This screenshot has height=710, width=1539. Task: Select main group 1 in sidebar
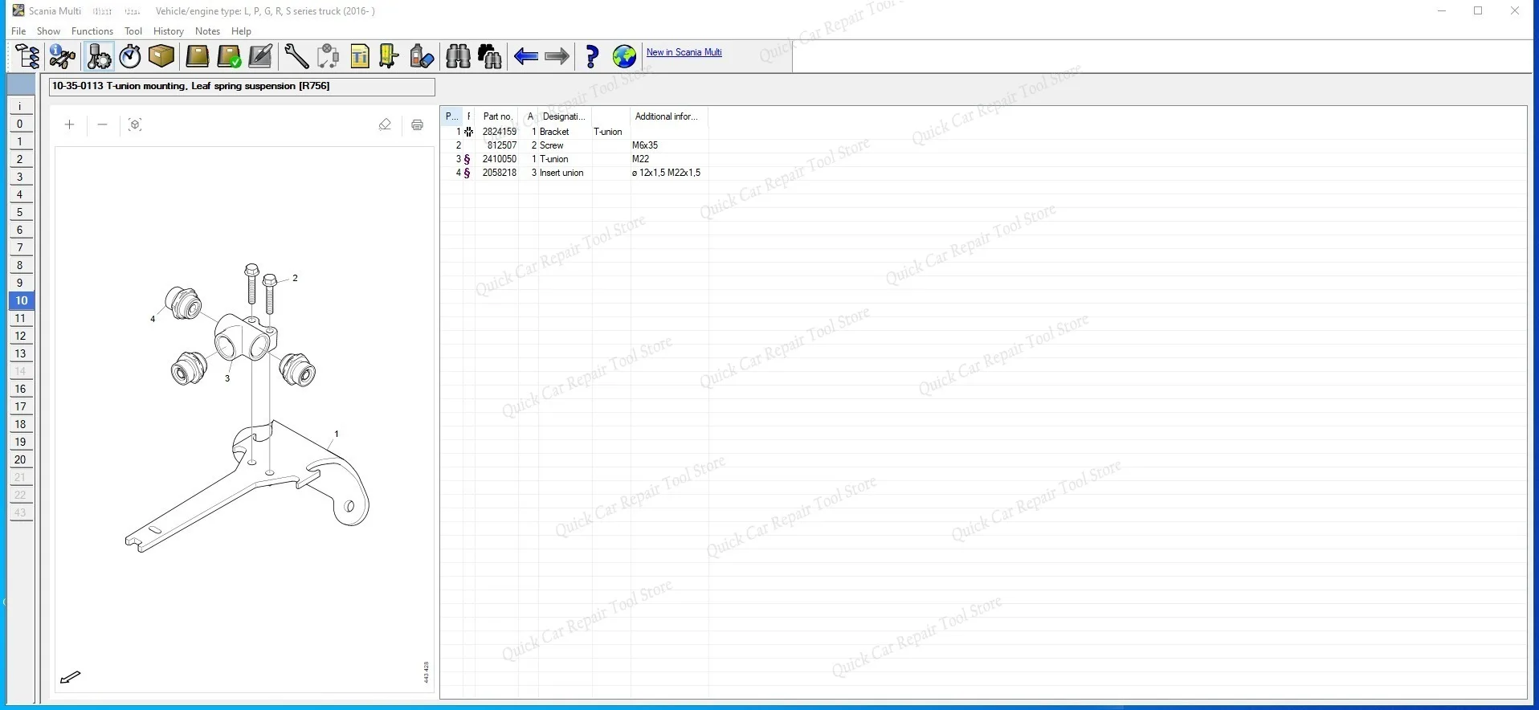coord(21,141)
